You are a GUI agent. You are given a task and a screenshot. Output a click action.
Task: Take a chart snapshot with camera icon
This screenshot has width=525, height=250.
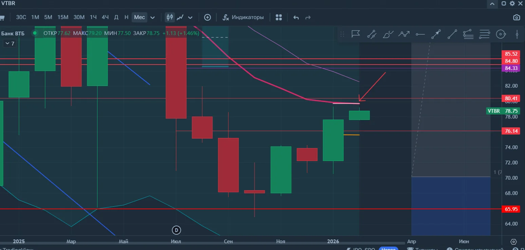point(517,17)
